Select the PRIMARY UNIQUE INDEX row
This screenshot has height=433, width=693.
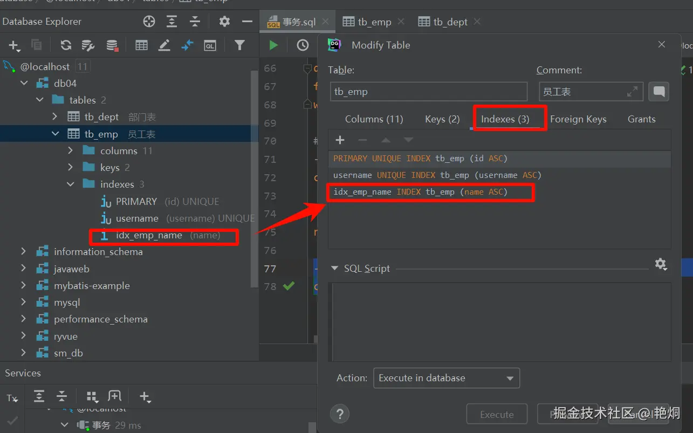point(499,159)
